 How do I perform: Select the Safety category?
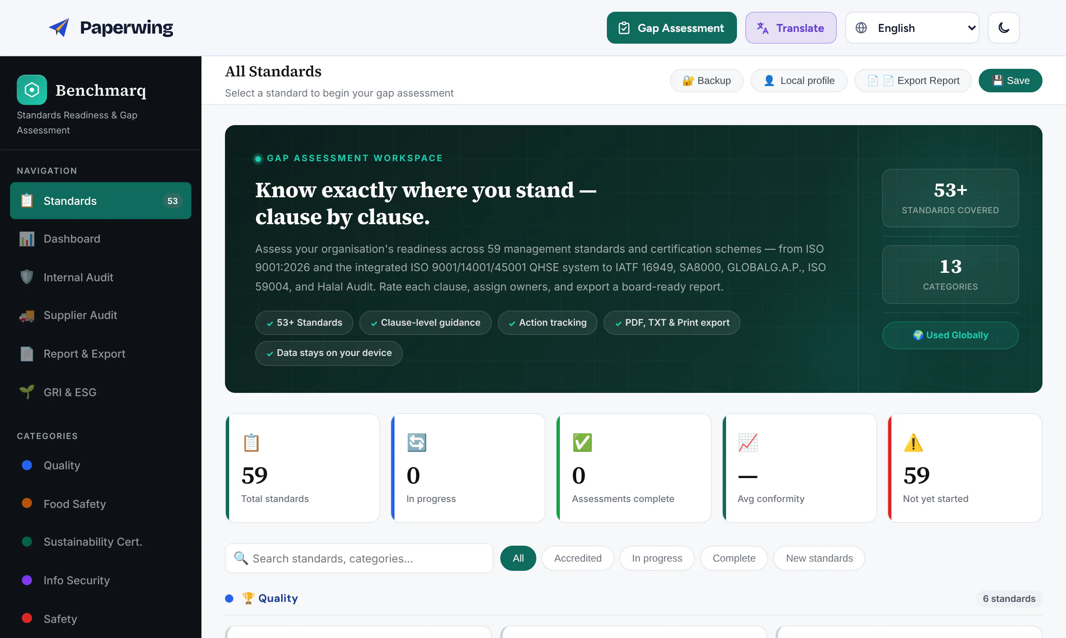pos(101,619)
